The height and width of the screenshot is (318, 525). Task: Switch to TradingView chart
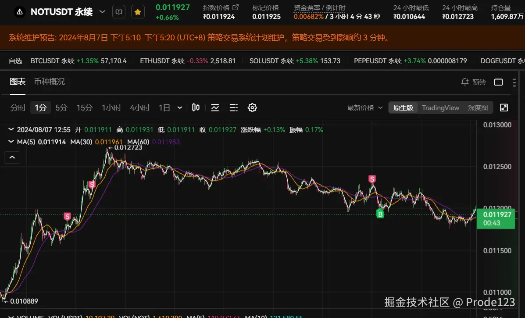pyautogui.click(x=441, y=108)
